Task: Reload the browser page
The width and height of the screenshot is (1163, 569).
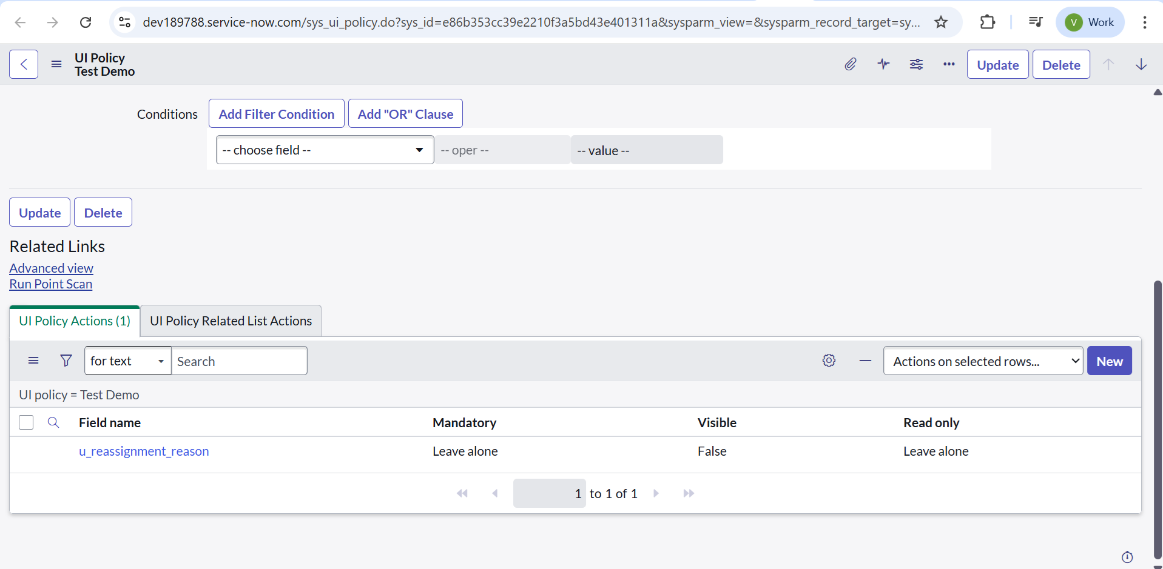Action: click(86, 22)
